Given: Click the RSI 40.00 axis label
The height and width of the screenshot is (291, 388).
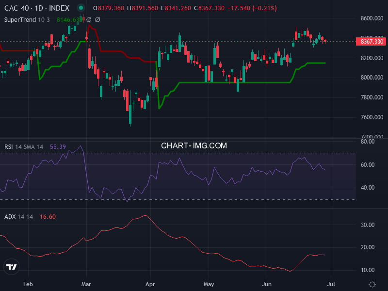Looking at the screenshot, I should click(368, 188).
